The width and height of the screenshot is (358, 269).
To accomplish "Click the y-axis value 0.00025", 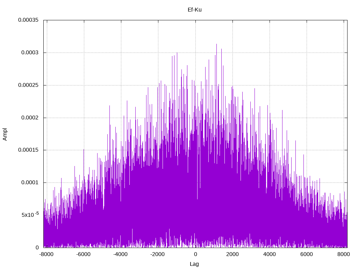I will click(28, 85).
